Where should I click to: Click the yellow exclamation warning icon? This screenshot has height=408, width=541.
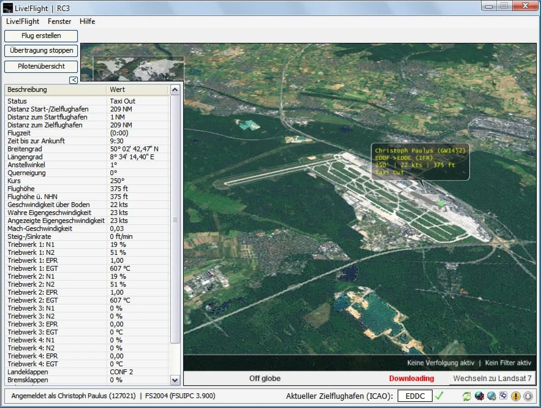pyautogui.click(x=516, y=396)
